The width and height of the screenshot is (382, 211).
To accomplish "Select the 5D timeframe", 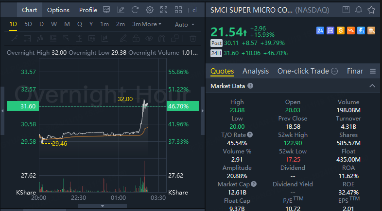I will pyautogui.click(x=28, y=24).
